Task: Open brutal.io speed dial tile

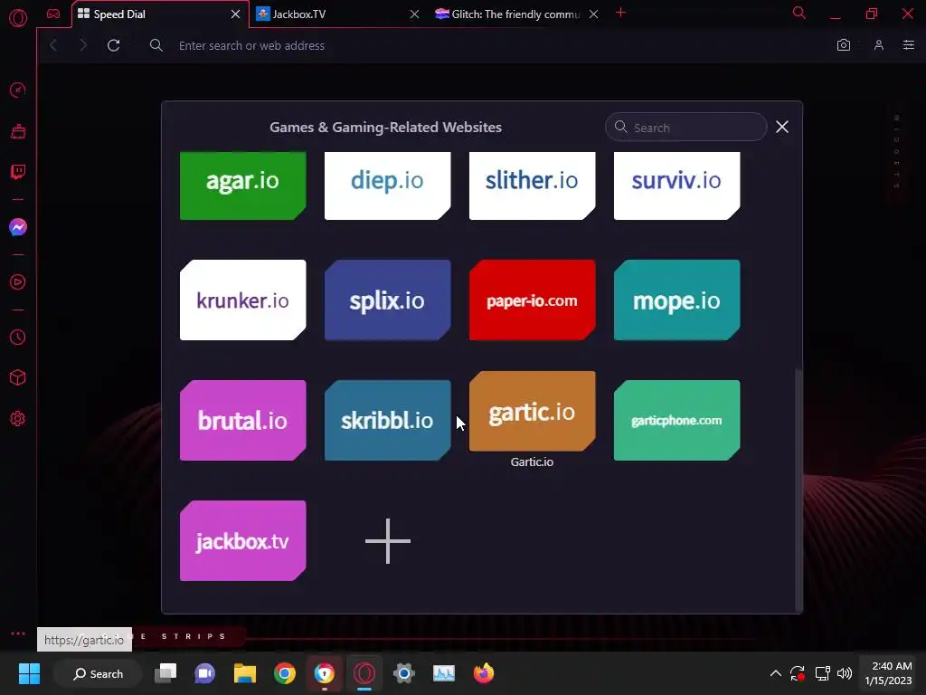Action: coord(242,420)
